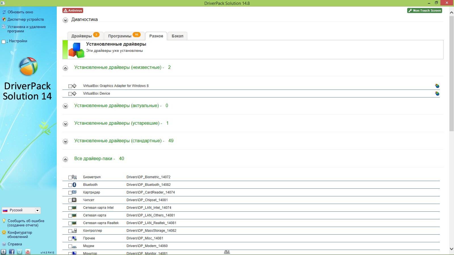Click the Non-Touch Screen button
This screenshot has width=454, height=255.
click(x=424, y=10)
